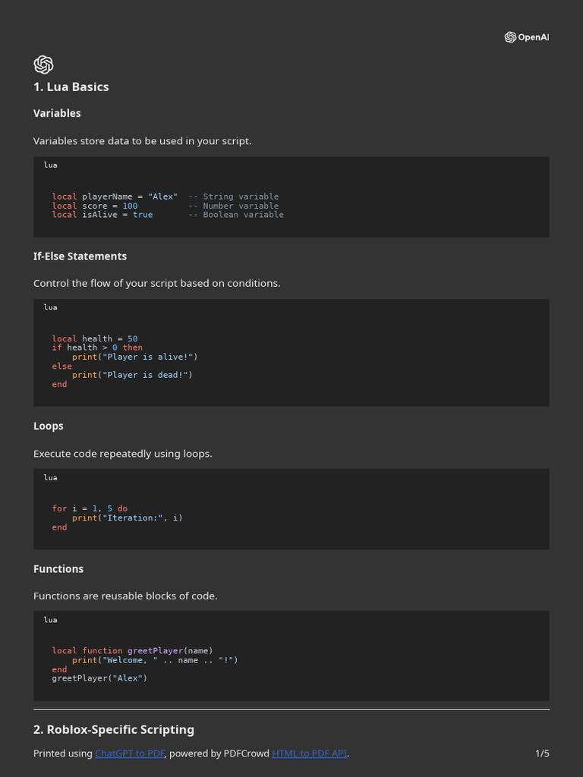
Task: Click the lua label on the Functions code block
Action: coord(50,620)
